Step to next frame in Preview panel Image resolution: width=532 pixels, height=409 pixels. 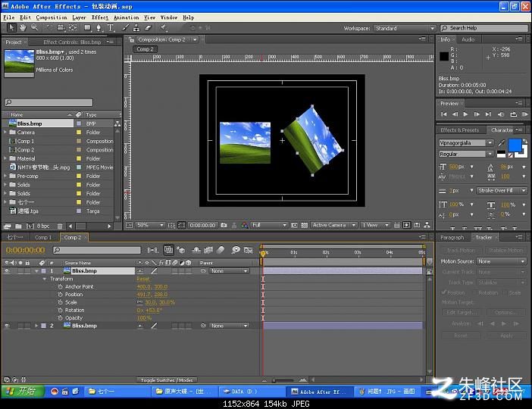(x=477, y=114)
